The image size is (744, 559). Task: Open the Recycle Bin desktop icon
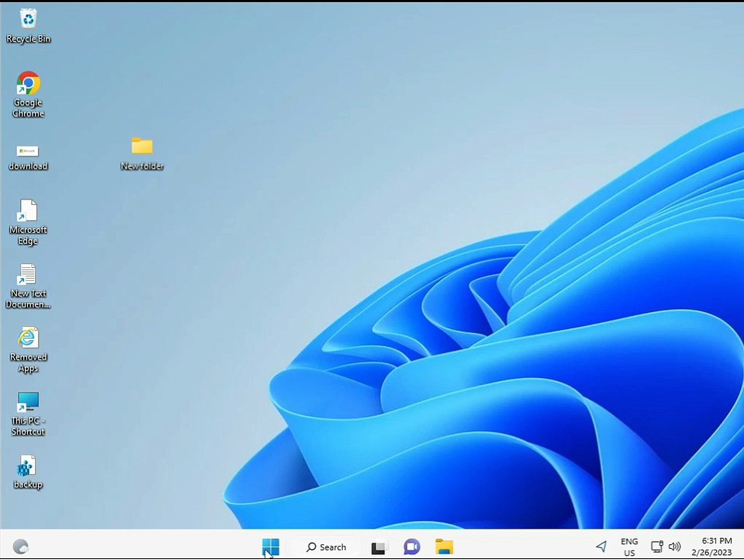pos(28,19)
